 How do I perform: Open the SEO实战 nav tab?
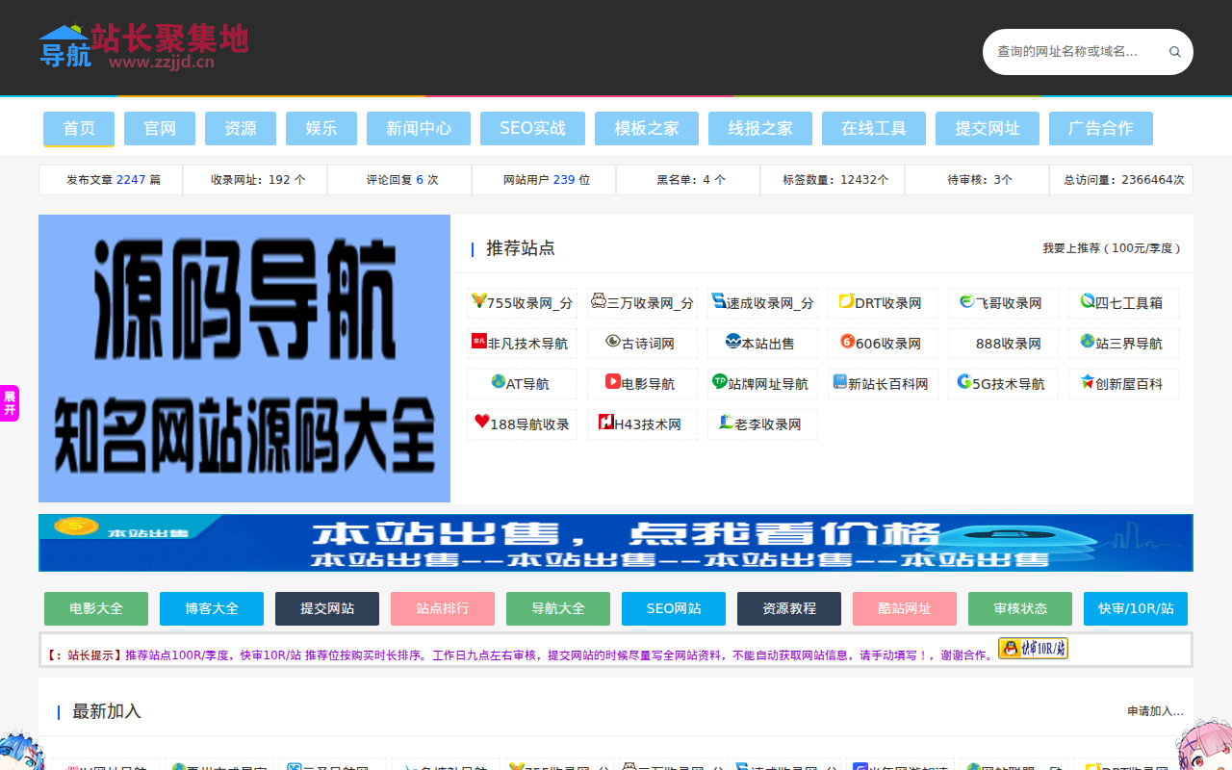(532, 129)
